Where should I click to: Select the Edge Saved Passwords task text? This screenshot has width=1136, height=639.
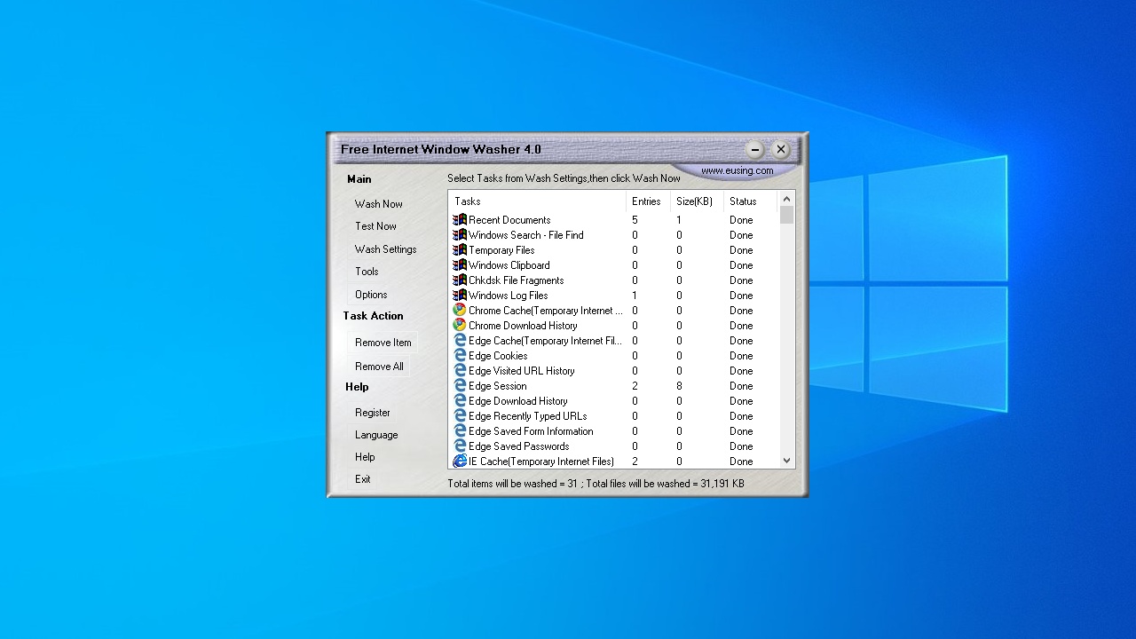[x=519, y=446]
